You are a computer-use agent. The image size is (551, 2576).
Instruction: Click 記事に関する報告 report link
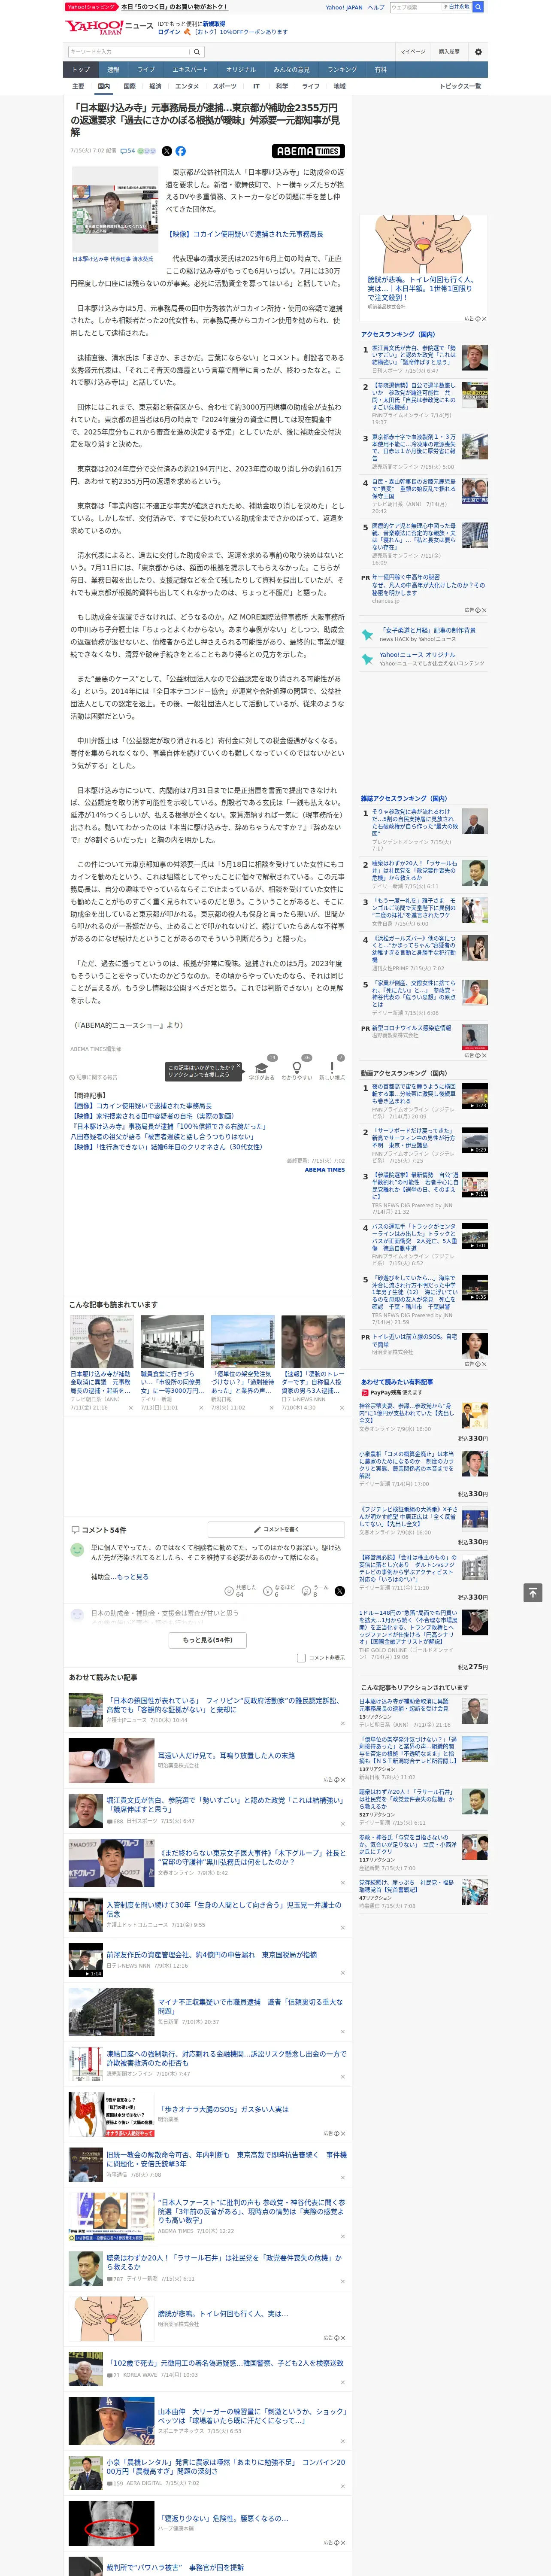pyautogui.click(x=94, y=1077)
